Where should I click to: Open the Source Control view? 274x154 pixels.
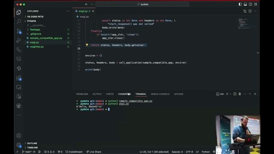click(19, 31)
